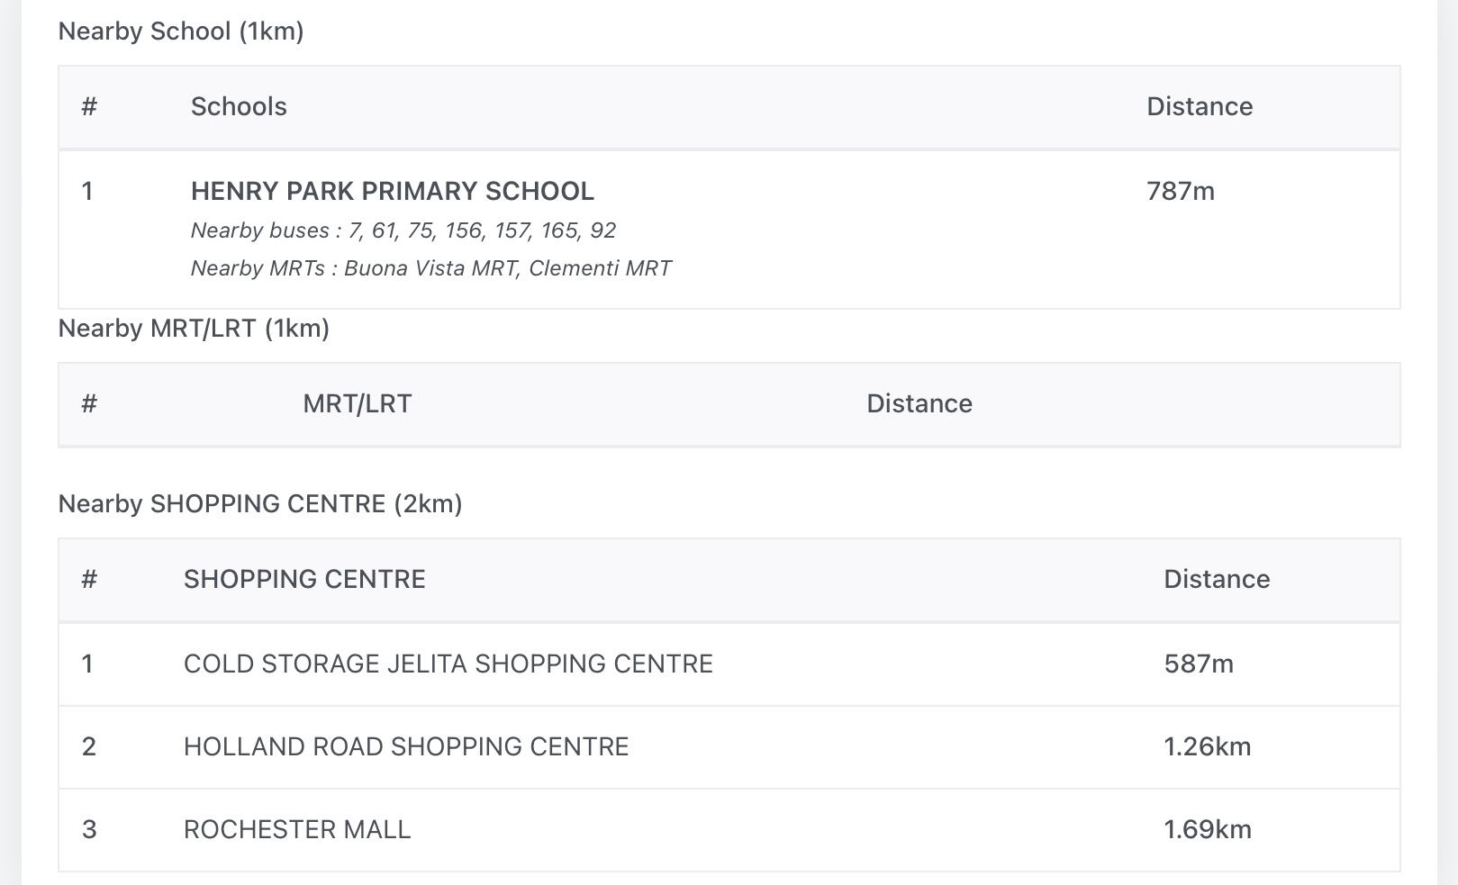The image size is (1458, 885).
Task: Select the COLD STORAGE JELITA SHOPPING CENTRE row
Action: coord(448,664)
